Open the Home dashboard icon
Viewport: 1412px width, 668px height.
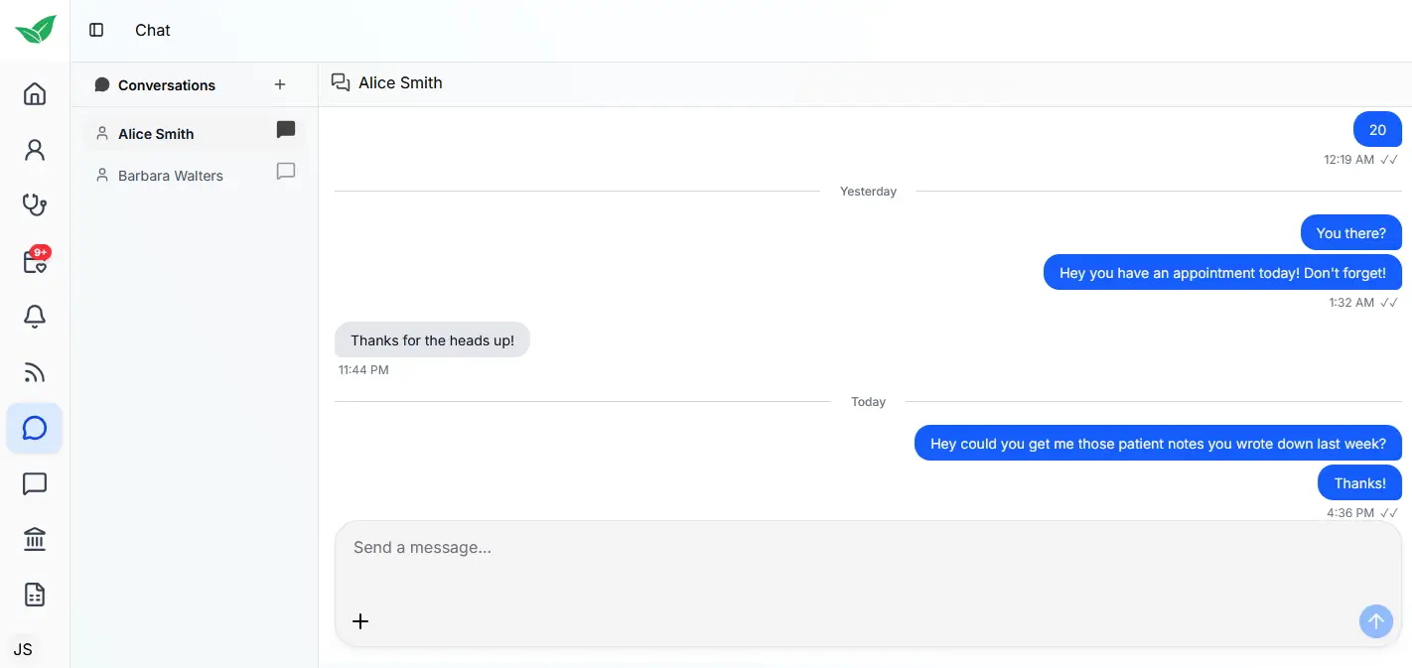[34, 93]
